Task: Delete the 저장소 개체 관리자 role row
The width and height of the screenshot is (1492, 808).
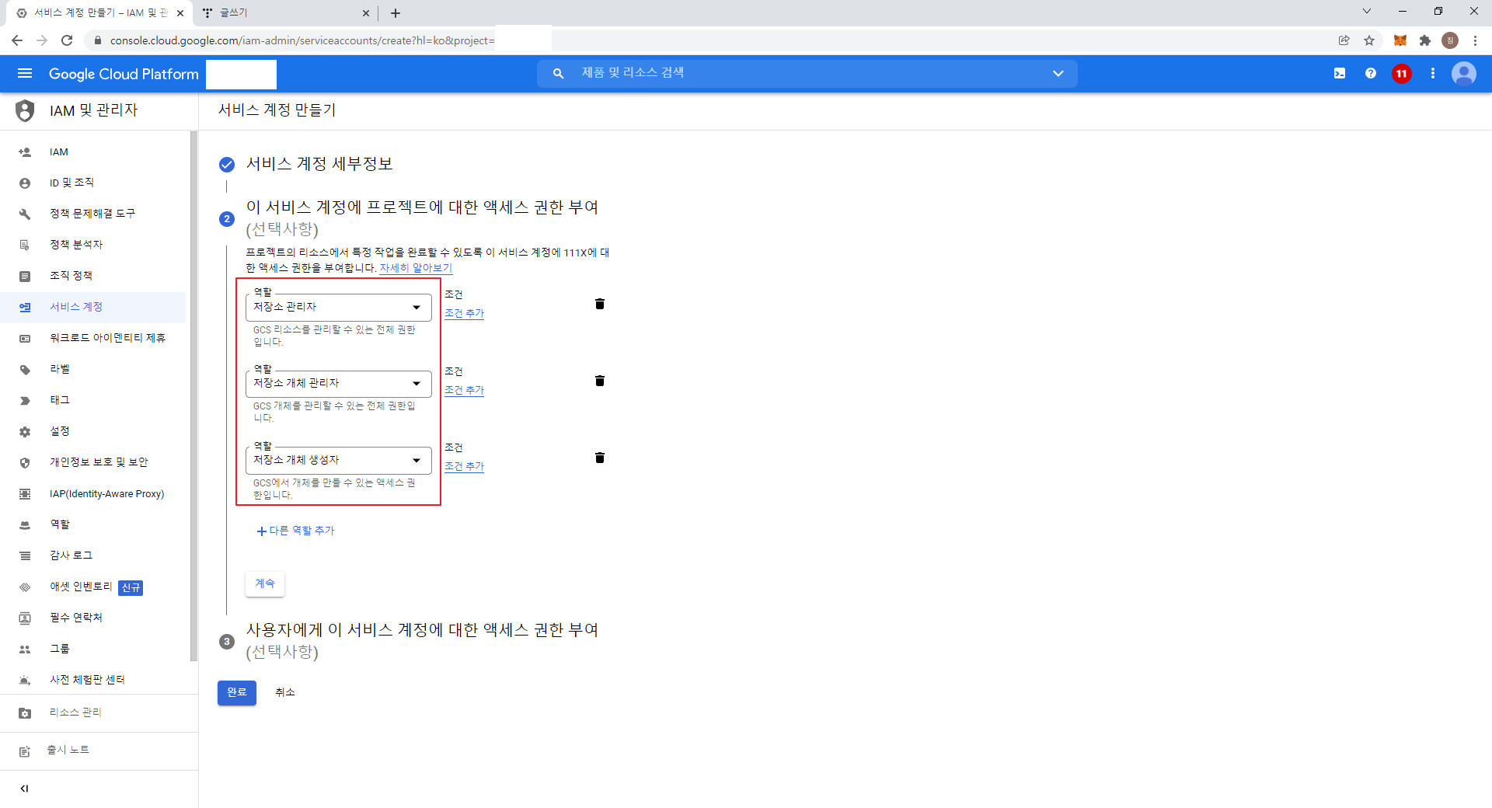Action: (x=600, y=381)
